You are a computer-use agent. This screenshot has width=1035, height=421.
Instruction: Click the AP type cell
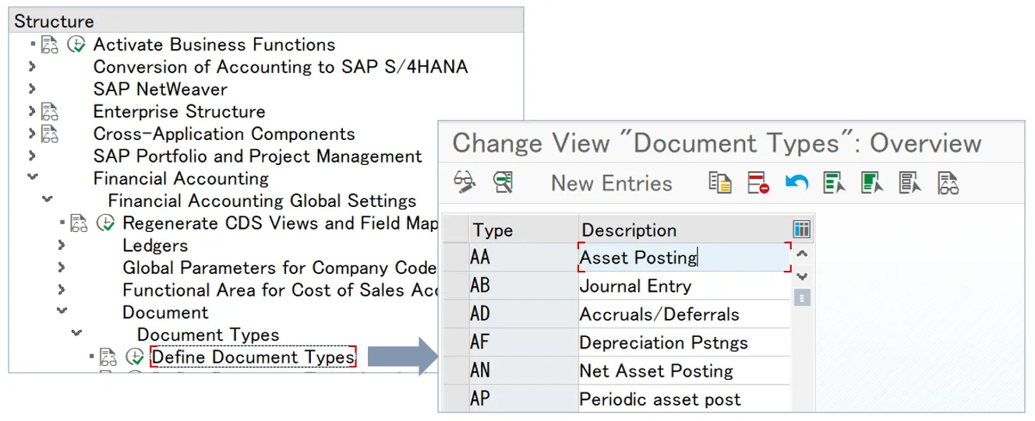(x=524, y=398)
